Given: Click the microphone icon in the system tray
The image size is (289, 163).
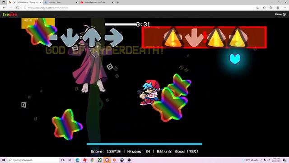Looking at the screenshot, I should click(x=265, y=160).
